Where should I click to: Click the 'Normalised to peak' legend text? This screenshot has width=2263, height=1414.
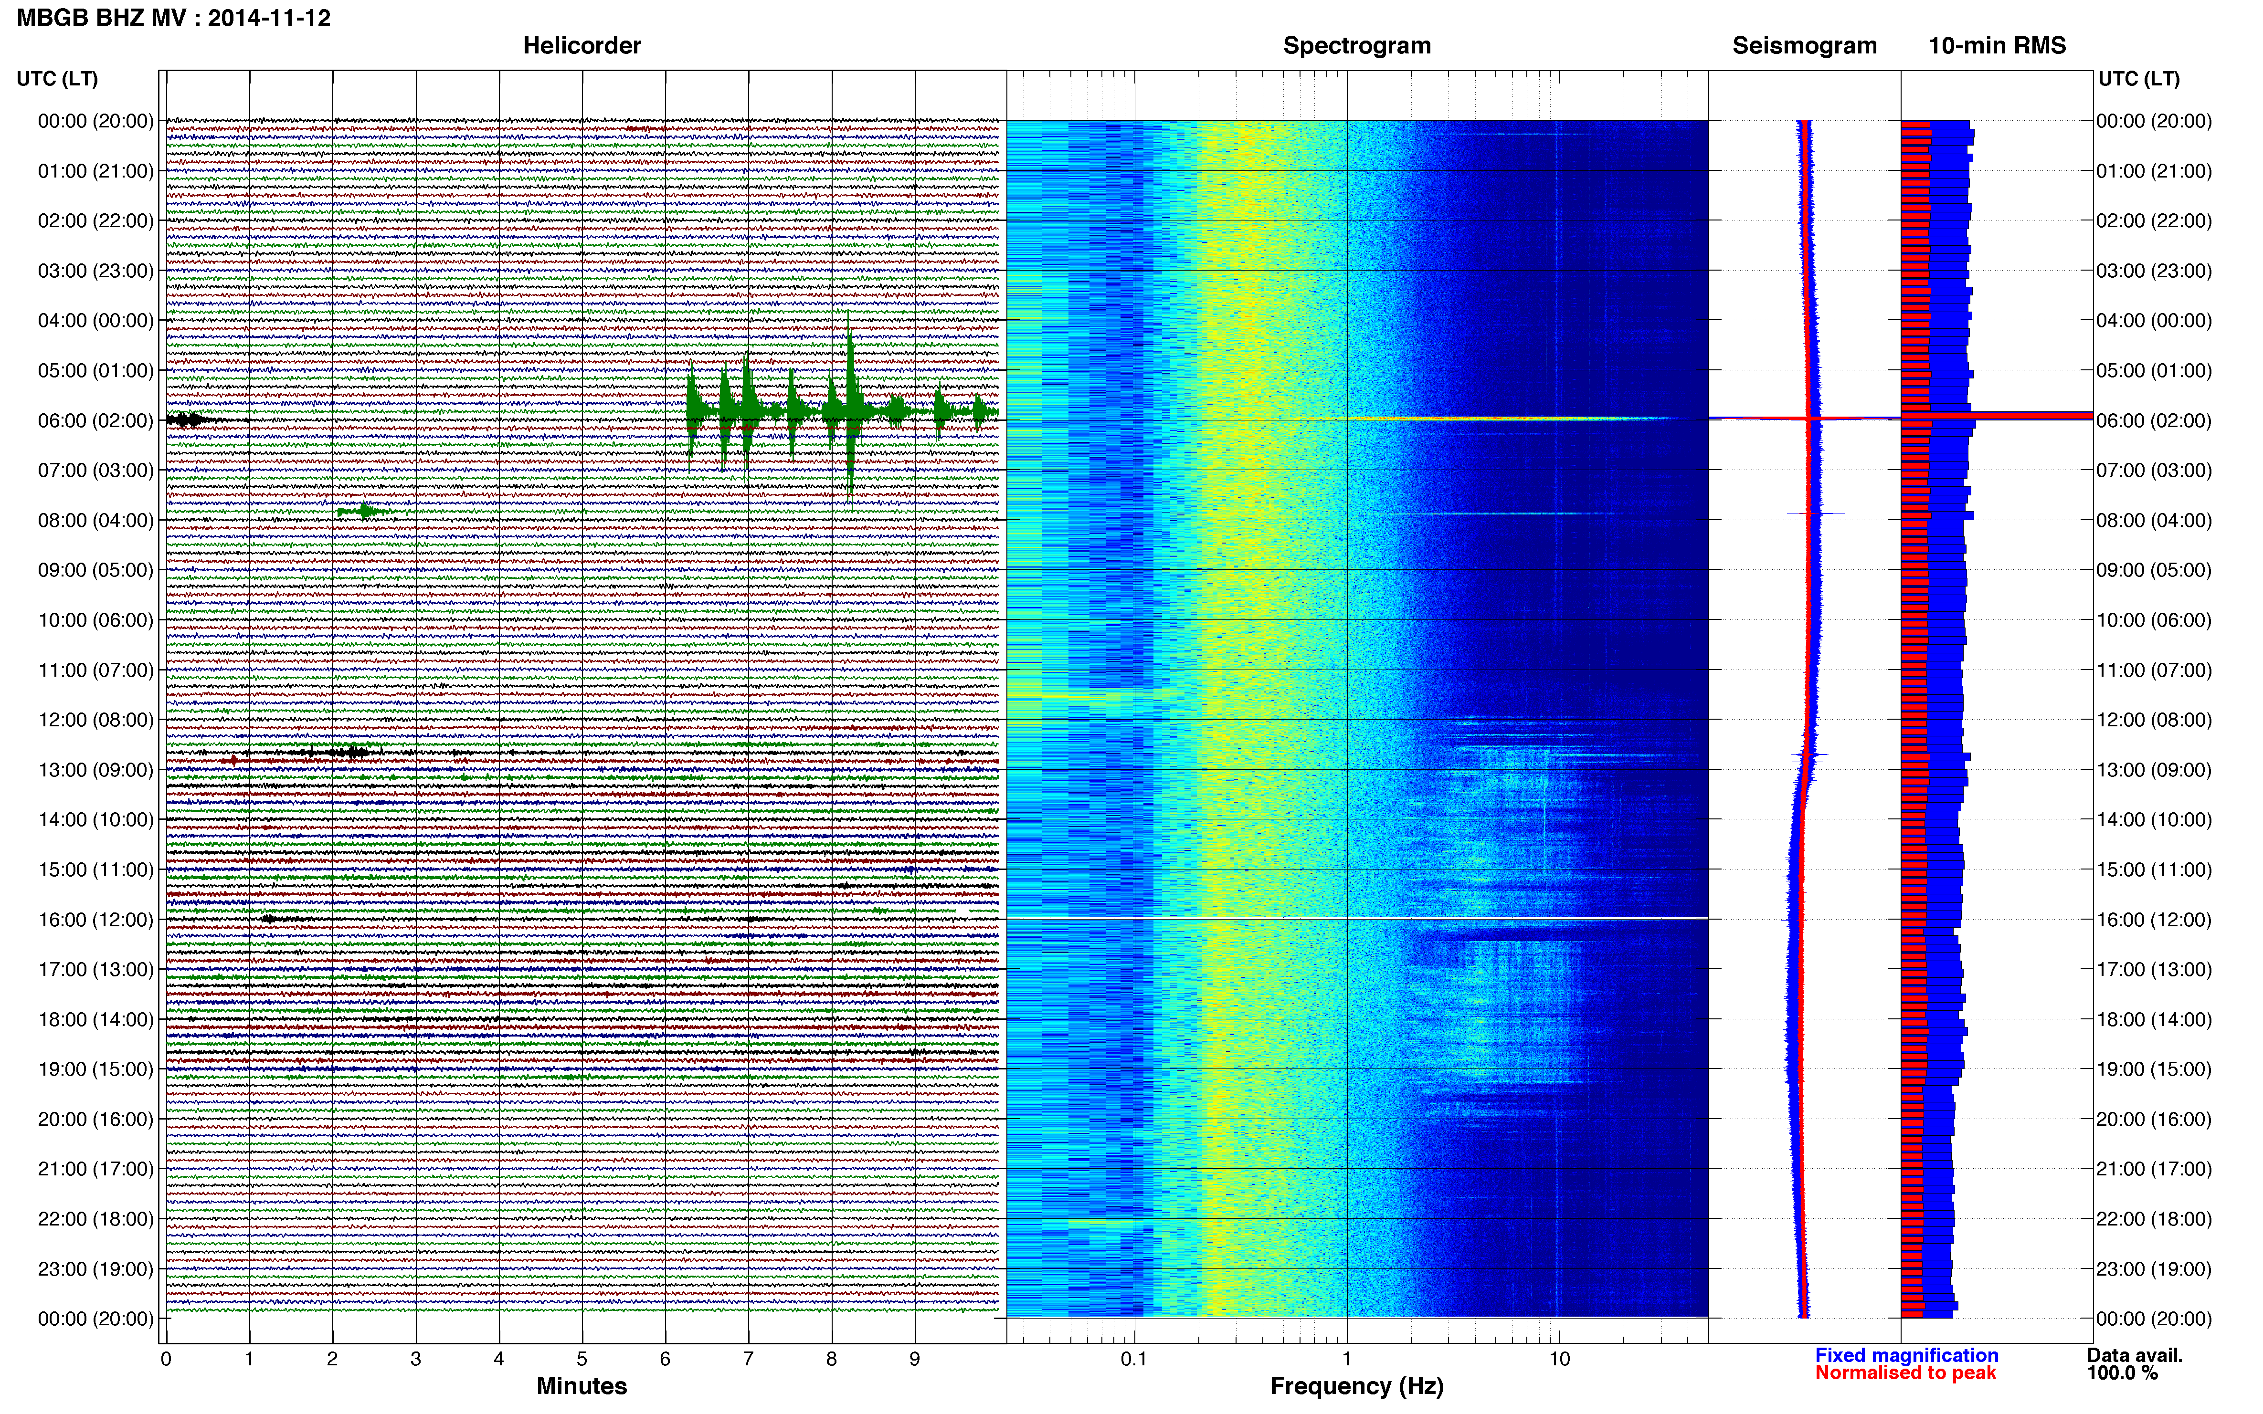point(1905,1373)
